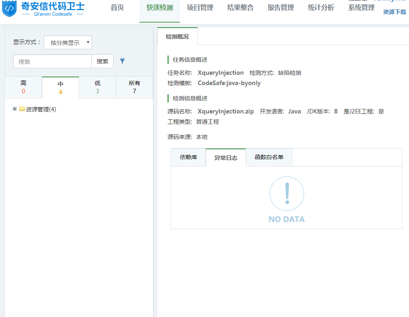Click the 资源管理 folder icon
Viewport: 409px width, 317px height.
22,109
